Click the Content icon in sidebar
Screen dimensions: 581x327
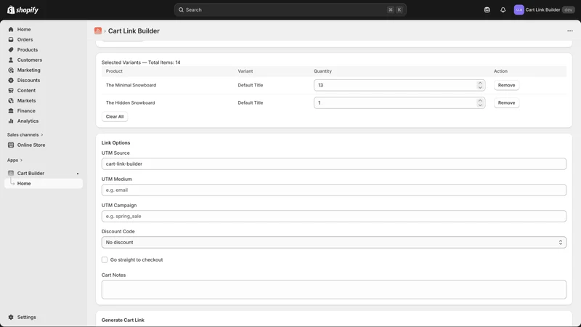pyautogui.click(x=11, y=90)
